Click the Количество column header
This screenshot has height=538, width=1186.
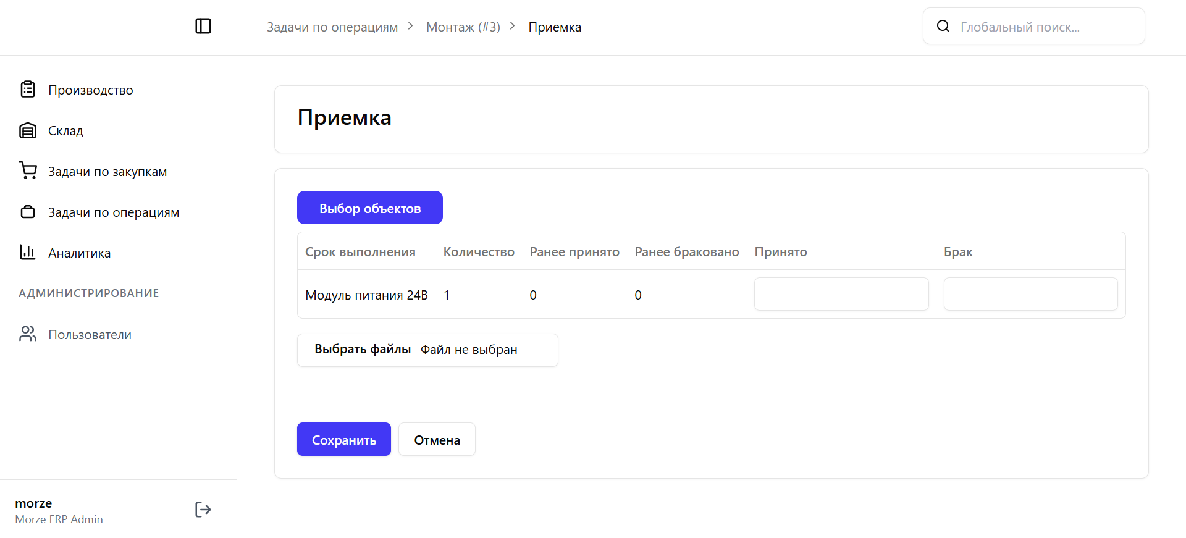[479, 252]
